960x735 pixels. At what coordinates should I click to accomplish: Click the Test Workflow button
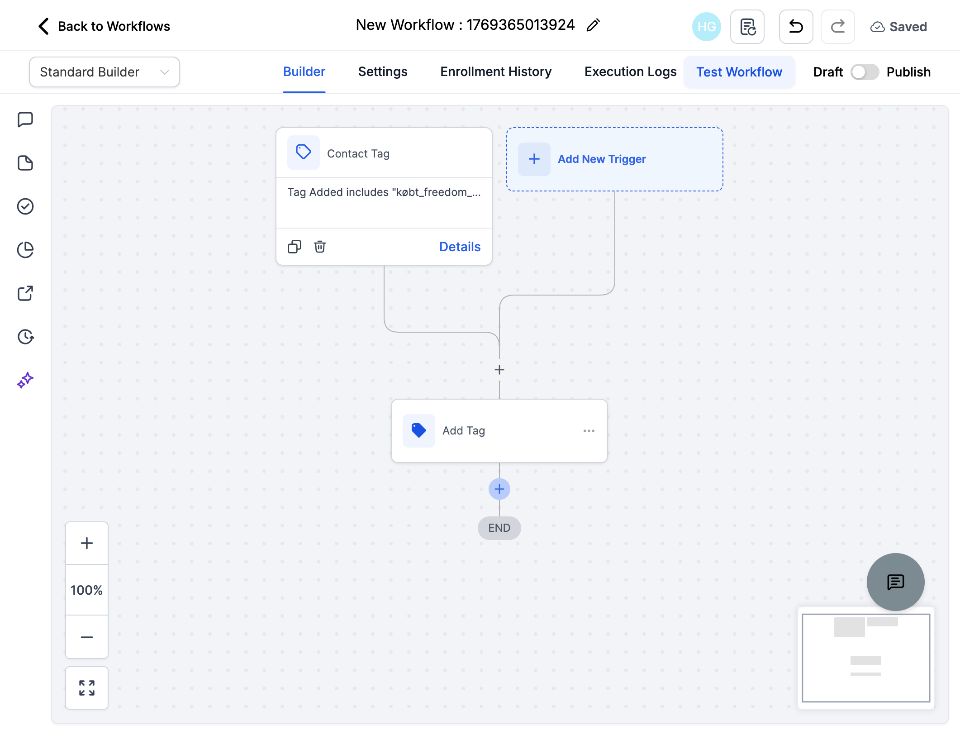coord(739,72)
